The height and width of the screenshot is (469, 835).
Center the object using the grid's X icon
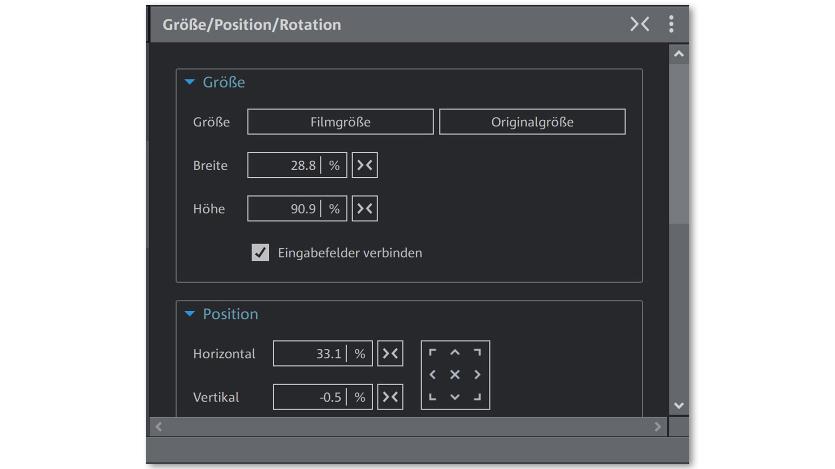(x=455, y=375)
